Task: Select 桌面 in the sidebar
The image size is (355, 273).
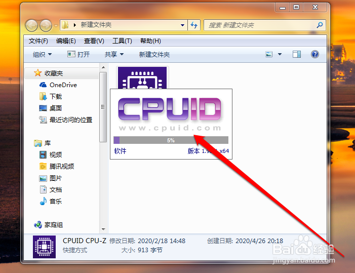Action: 51,108
